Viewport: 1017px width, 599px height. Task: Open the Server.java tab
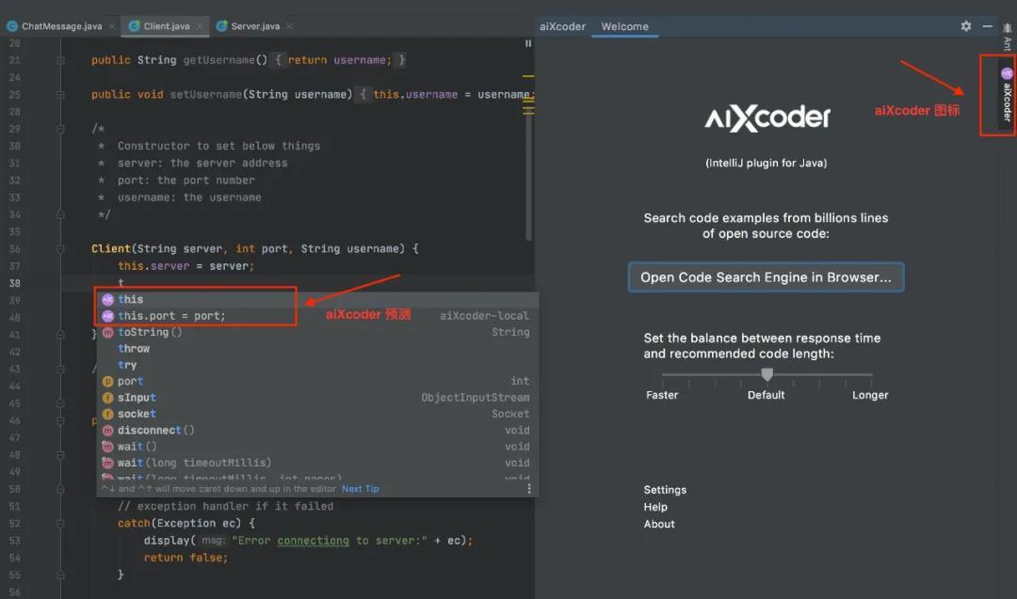(255, 26)
